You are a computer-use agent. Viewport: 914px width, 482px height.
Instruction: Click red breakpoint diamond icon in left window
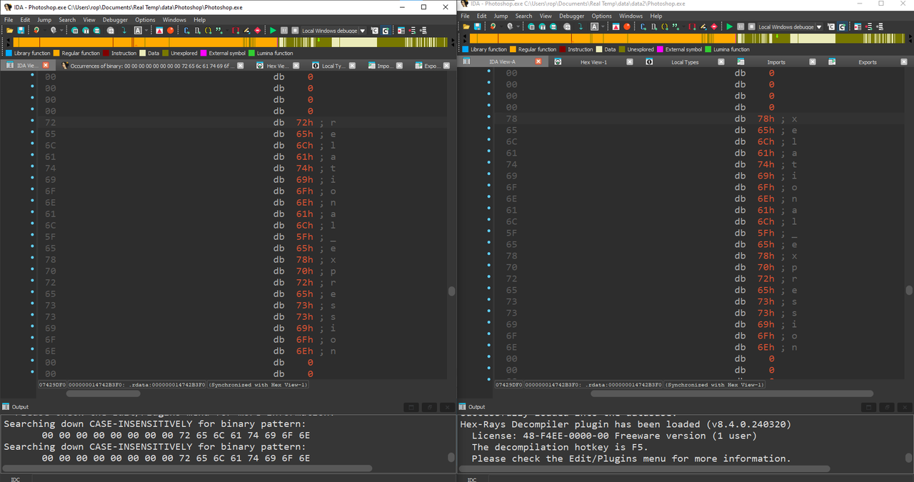tap(257, 31)
